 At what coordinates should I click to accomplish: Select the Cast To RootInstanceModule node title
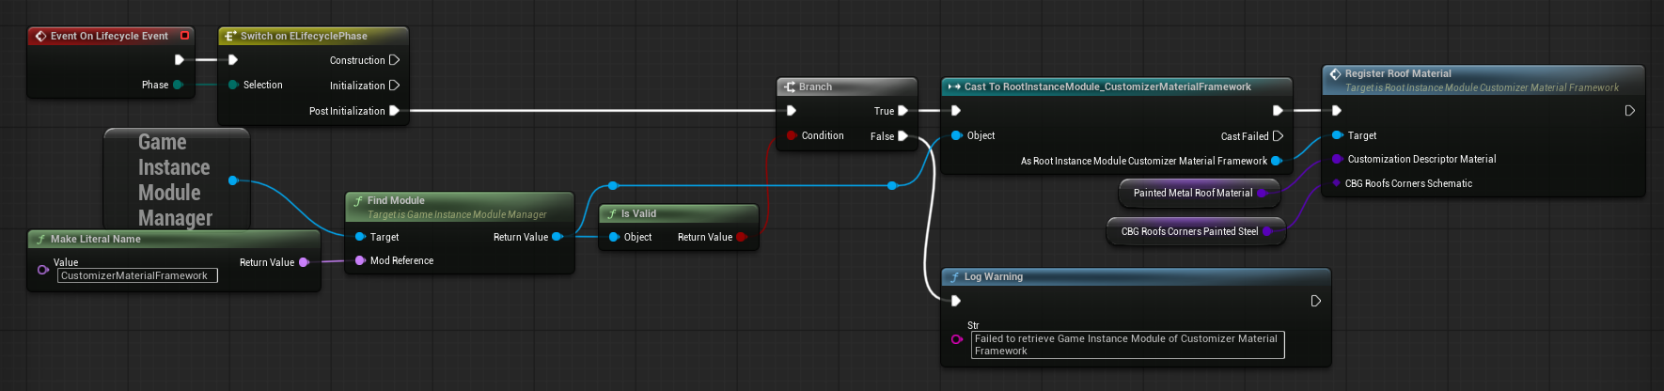1107,86
